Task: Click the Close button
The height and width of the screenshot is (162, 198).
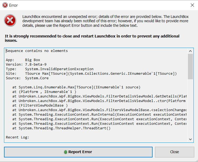Action: point(174,152)
